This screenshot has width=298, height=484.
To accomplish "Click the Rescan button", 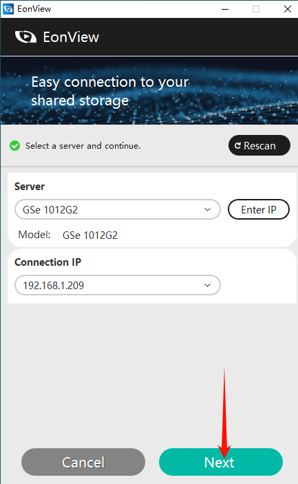I will 259,145.
